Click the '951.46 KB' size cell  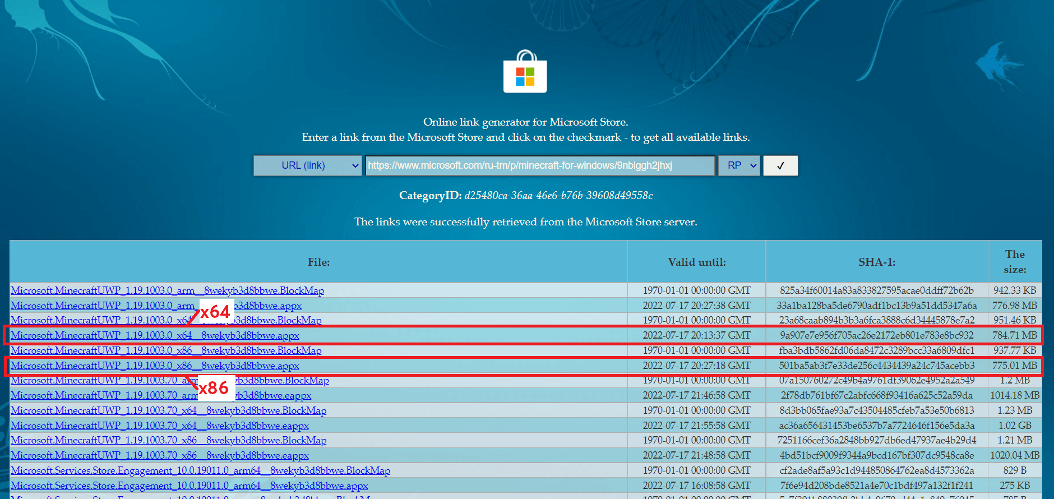tap(1015, 320)
